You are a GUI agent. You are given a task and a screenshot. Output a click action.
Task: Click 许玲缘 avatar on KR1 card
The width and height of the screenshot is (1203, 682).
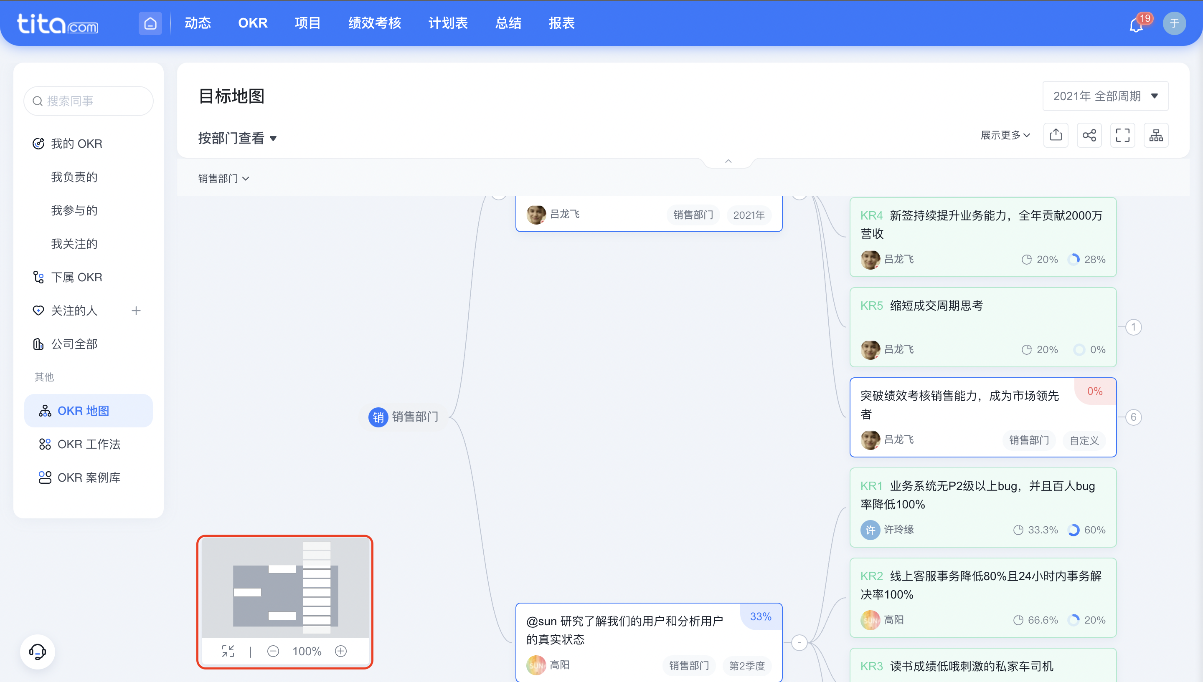click(x=870, y=530)
